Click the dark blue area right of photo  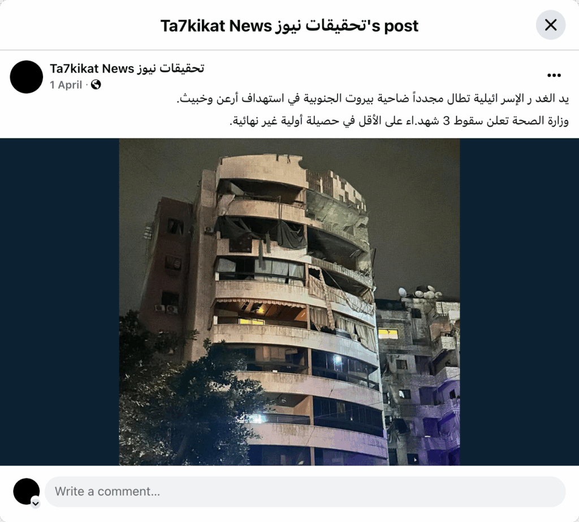click(x=519, y=302)
